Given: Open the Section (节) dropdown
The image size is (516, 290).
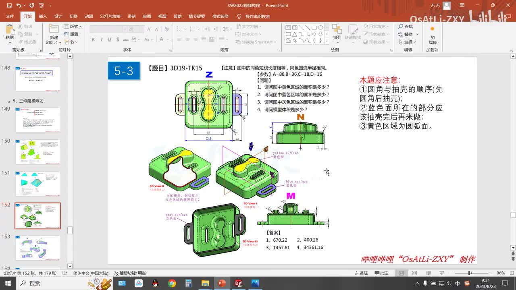Looking at the screenshot, I should tap(71, 42).
